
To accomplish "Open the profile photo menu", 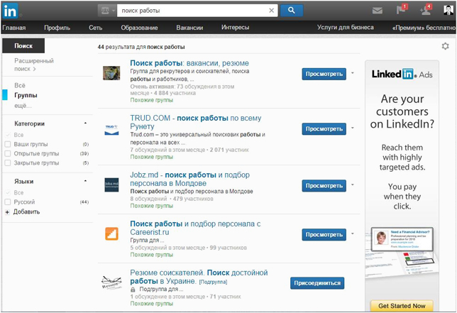I will [448, 10].
